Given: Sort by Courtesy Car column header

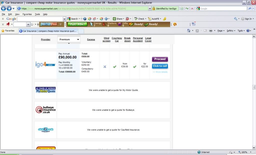Looking at the screenshot, I should (117, 39).
